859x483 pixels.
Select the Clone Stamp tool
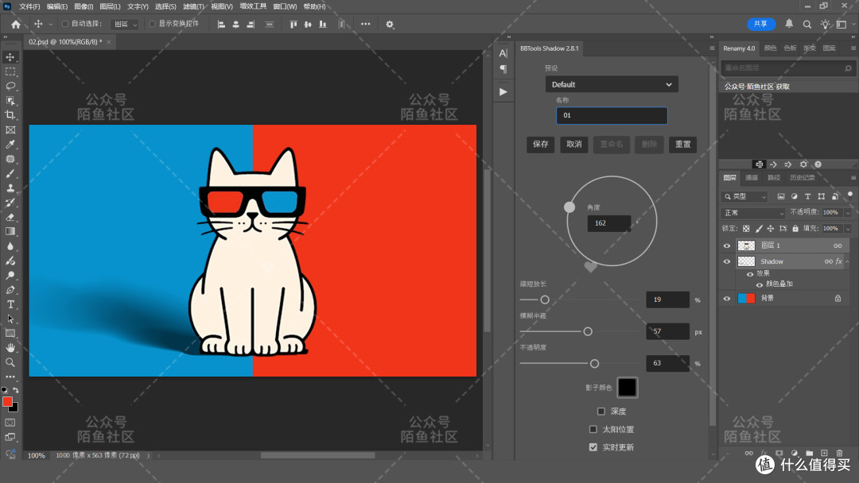click(10, 187)
